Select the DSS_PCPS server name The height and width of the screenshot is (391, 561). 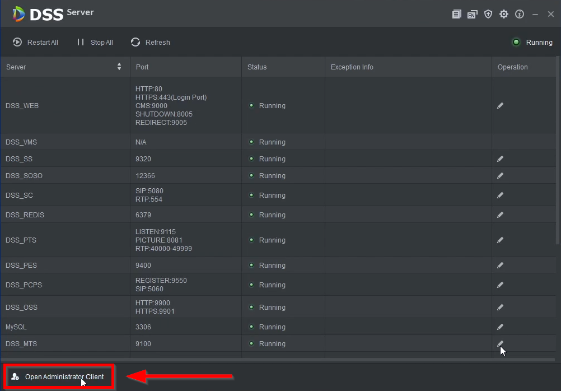click(x=24, y=285)
